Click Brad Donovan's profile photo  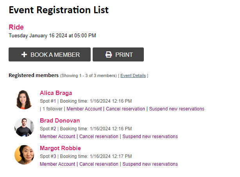click(x=24, y=127)
